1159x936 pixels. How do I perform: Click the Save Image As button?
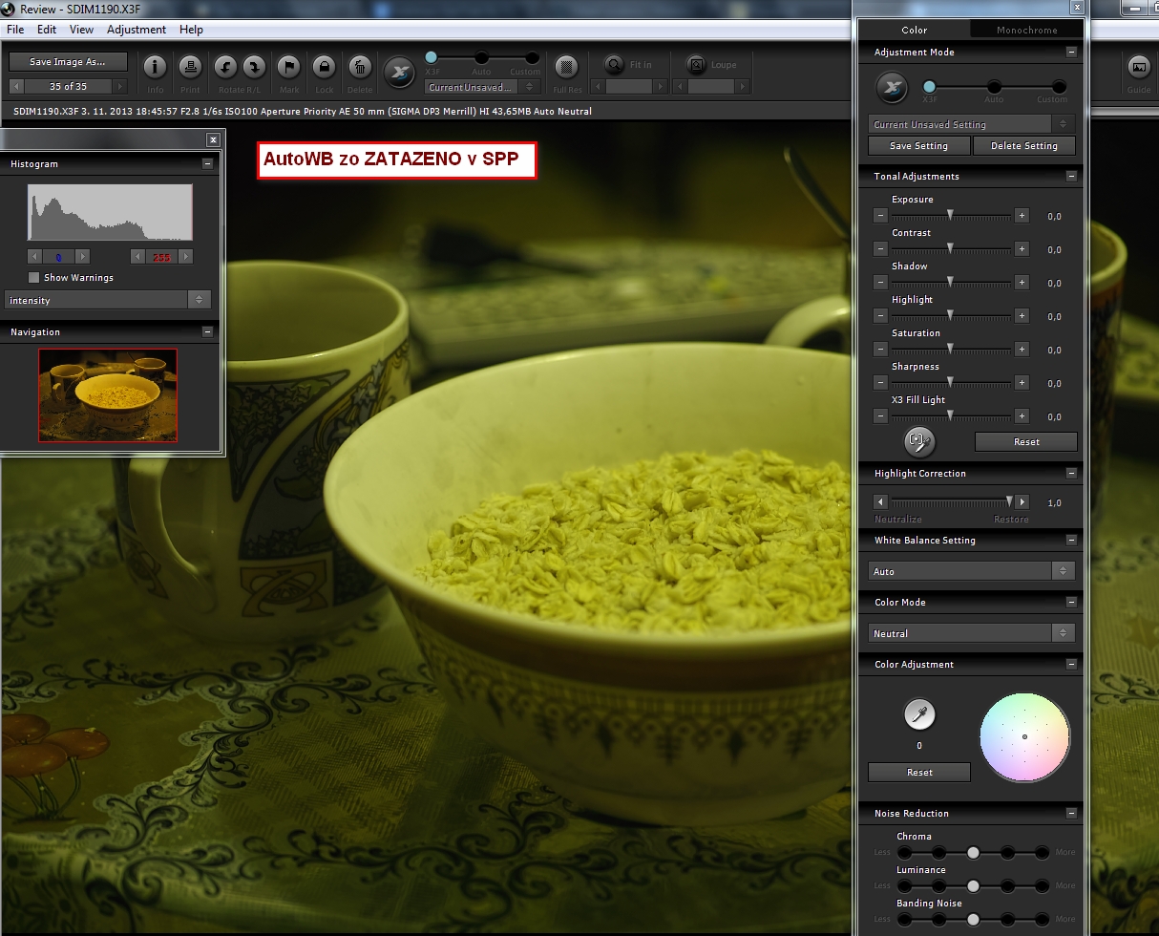[69, 62]
